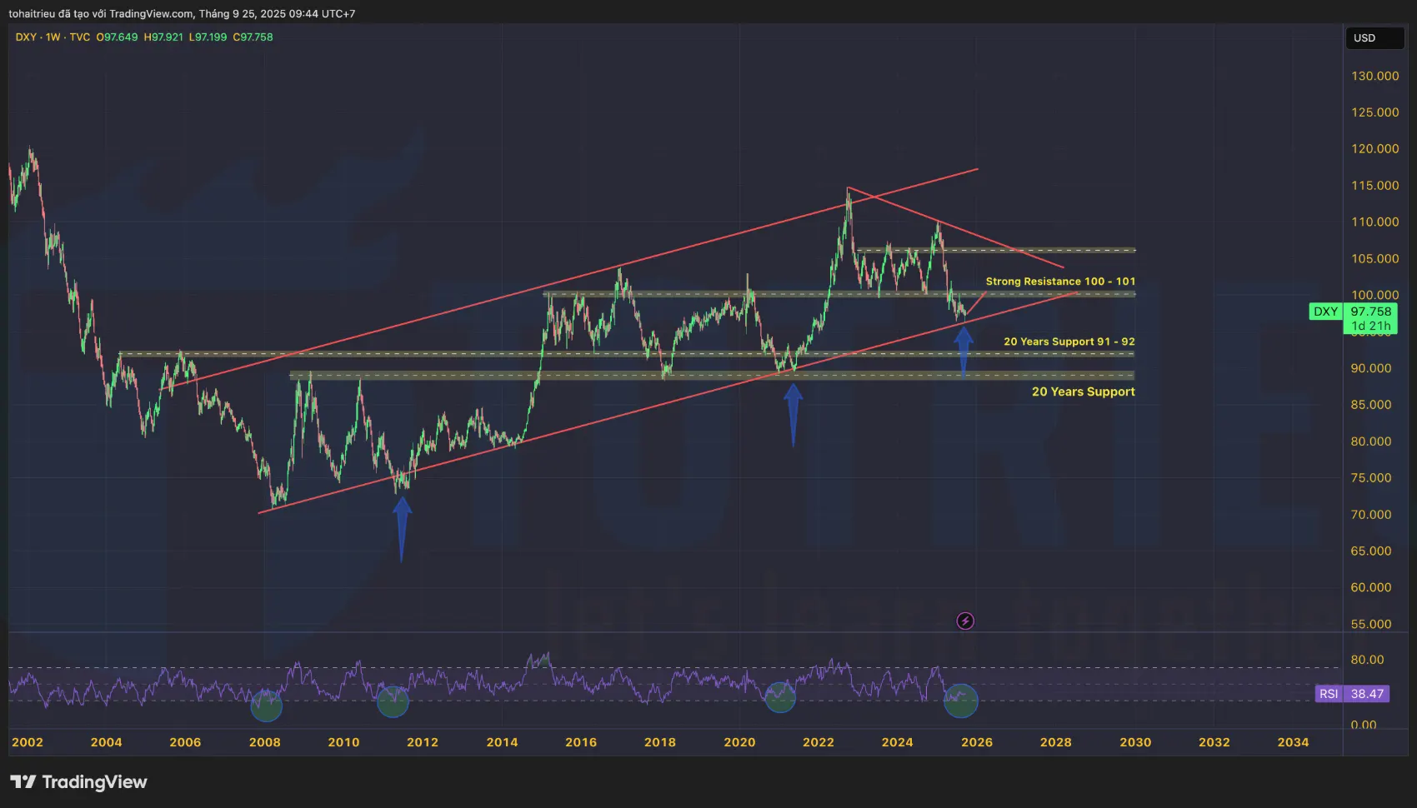1417x808 pixels.
Task: Open the USD currency selector
Action: (x=1374, y=38)
